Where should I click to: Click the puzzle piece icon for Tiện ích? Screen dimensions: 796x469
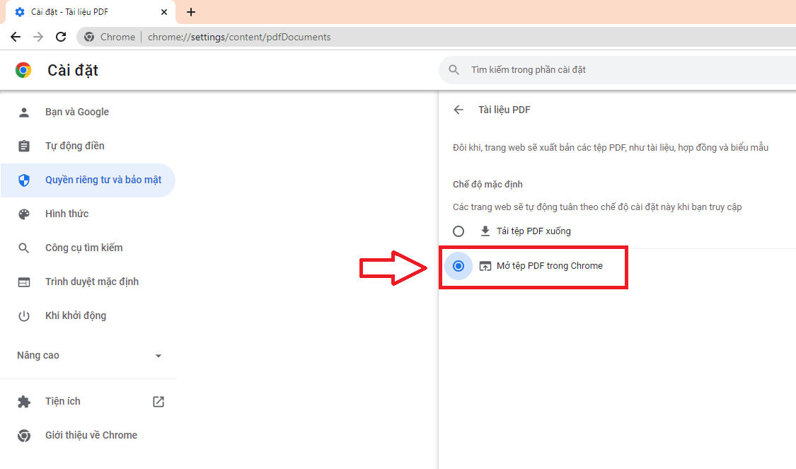point(24,402)
